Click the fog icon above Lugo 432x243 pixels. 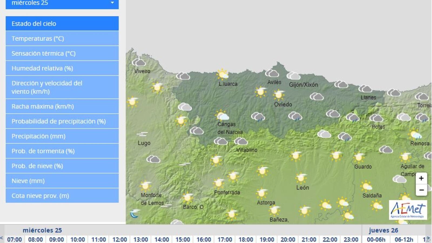142,134
